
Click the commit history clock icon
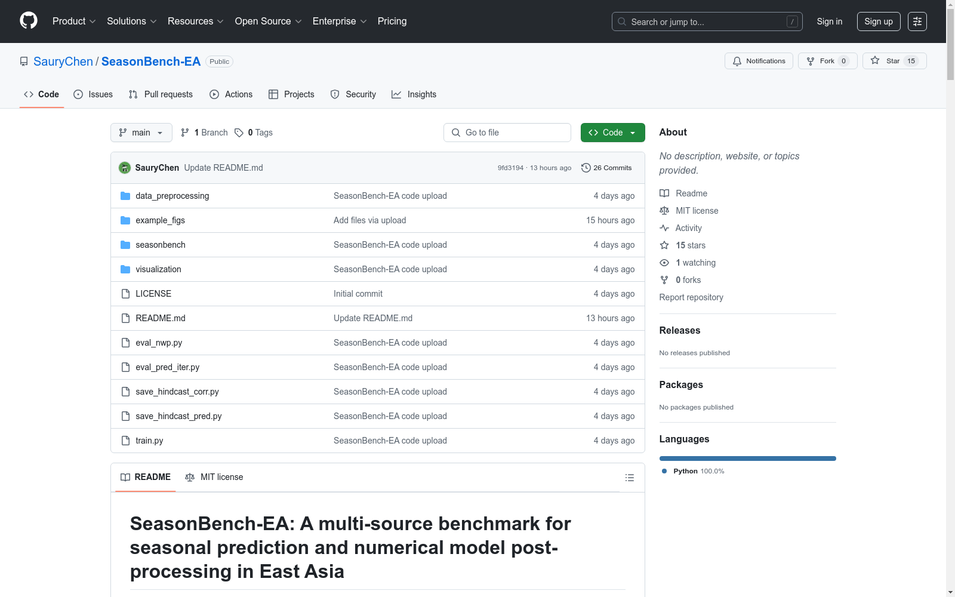click(x=586, y=168)
